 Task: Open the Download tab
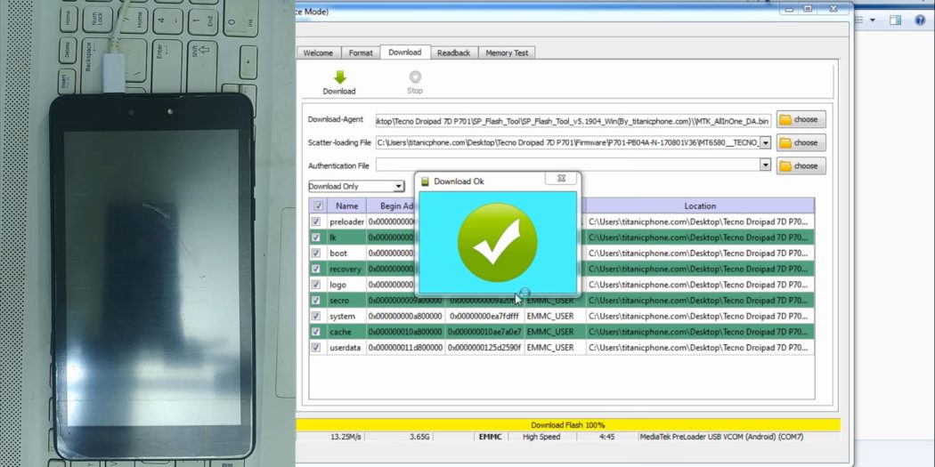coord(405,52)
